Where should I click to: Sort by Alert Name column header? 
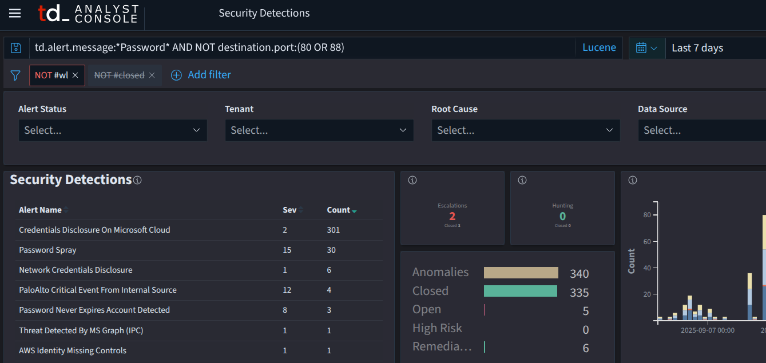(x=41, y=210)
